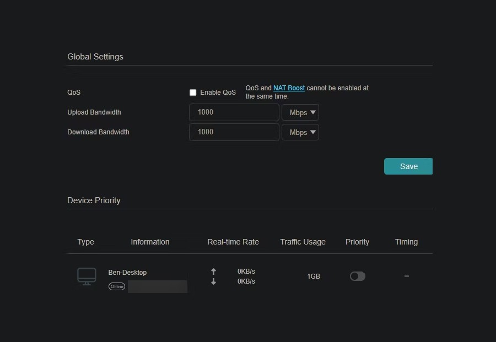Viewport: 496px width, 342px height.
Task: Click the Download Bandwidth label
Action: 98,132
